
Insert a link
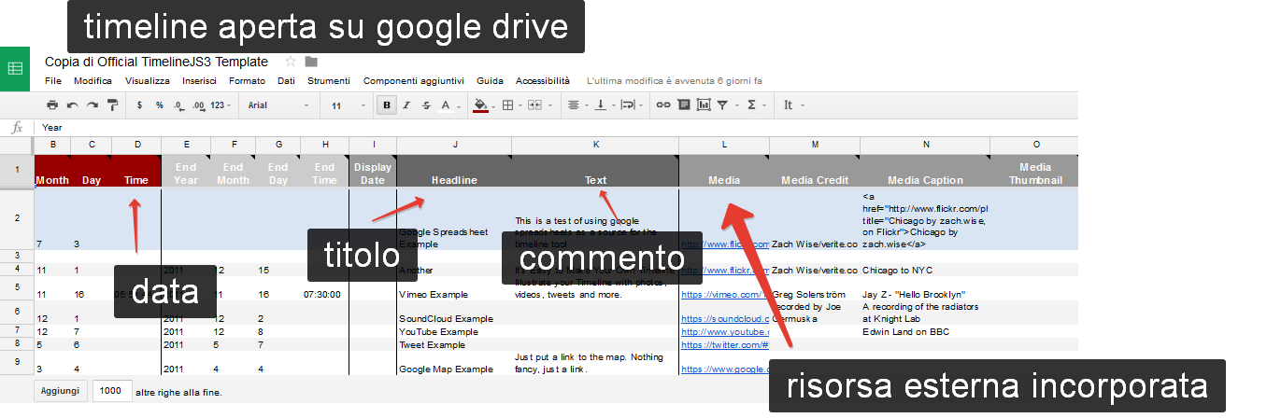663,105
